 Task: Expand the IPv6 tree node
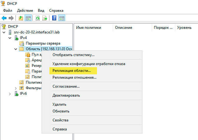[x=10, y=94]
